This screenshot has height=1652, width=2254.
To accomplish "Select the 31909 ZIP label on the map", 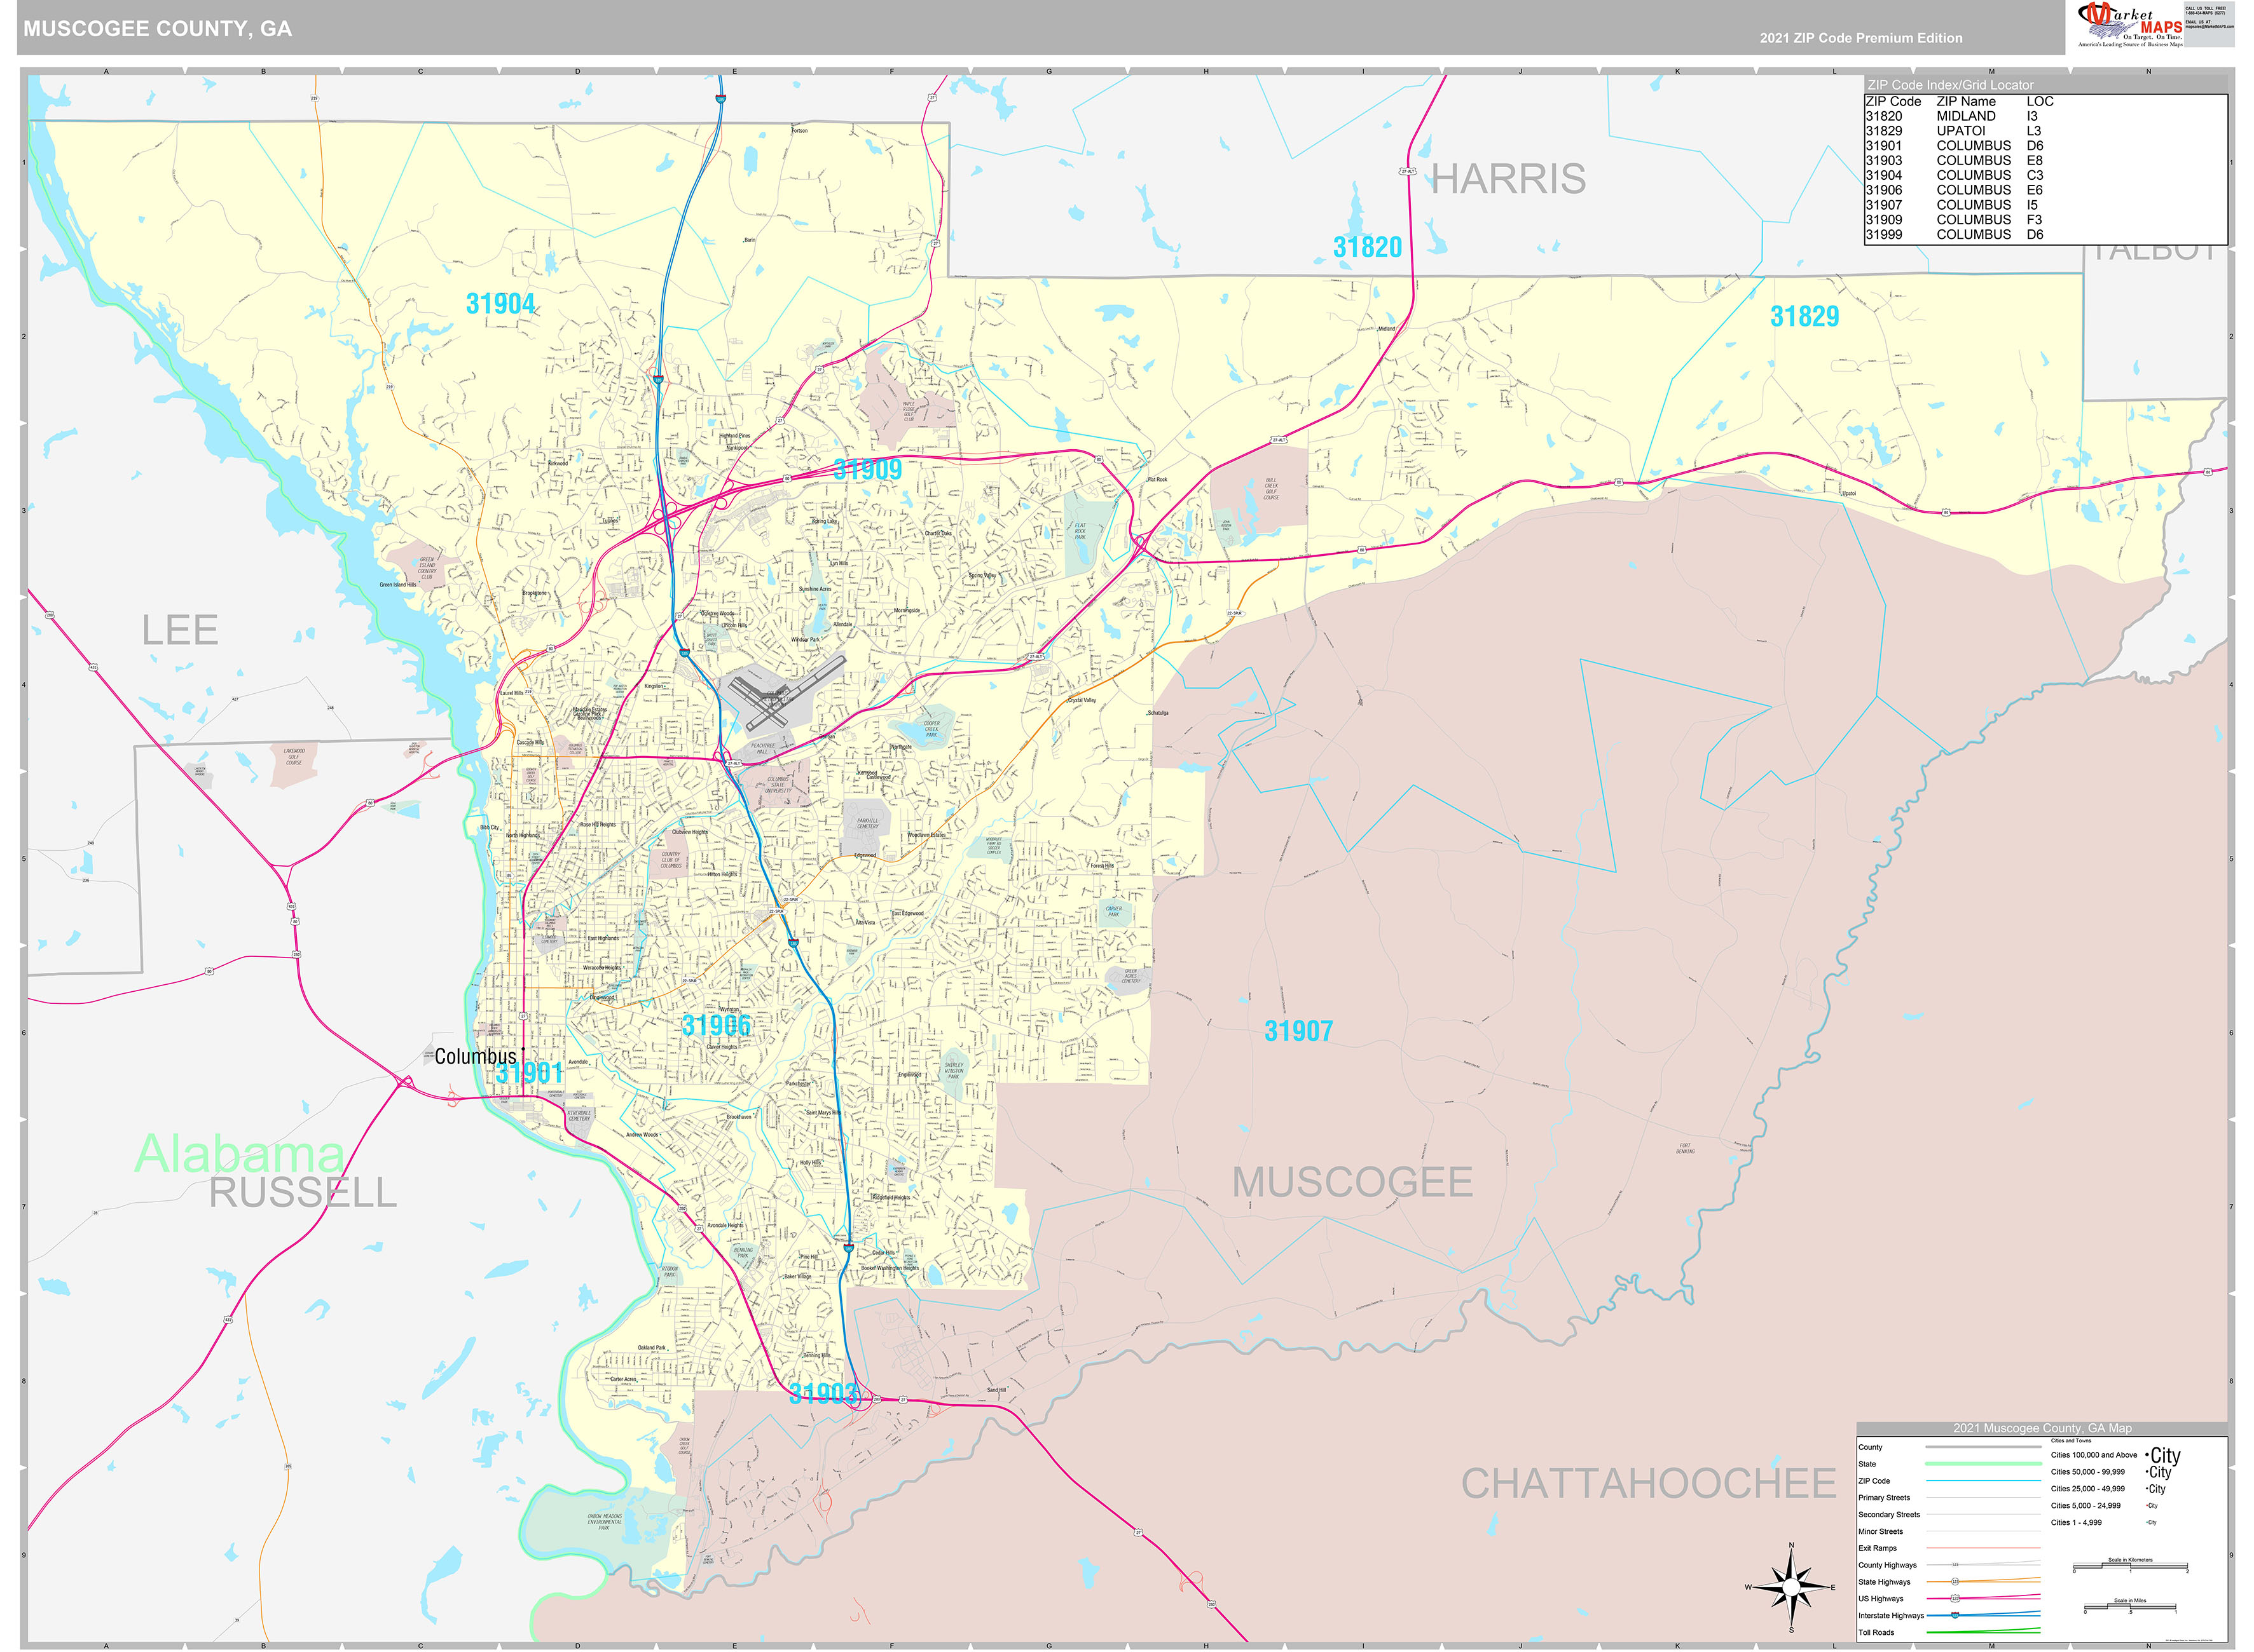I will pyautogui.click(x=867, y=469).
